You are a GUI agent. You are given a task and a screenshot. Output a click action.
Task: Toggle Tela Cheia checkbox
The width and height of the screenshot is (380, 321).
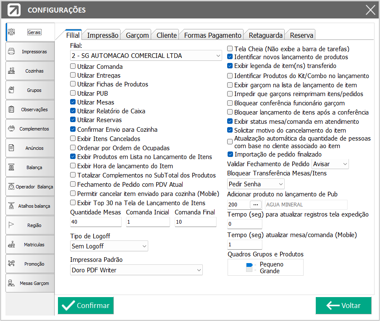pos(230,48)
